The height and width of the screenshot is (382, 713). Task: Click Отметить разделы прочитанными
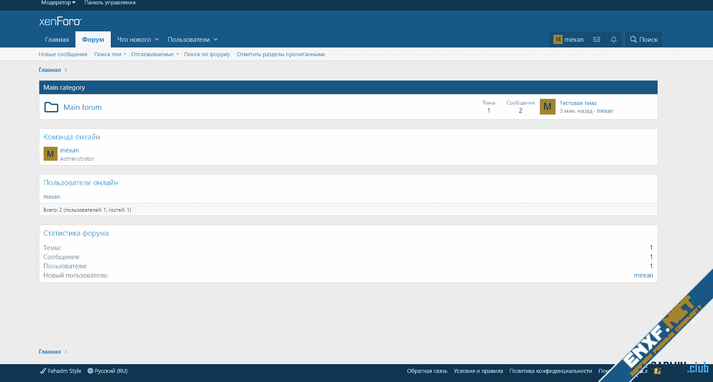pyautogui.click(x=281, y=54)
